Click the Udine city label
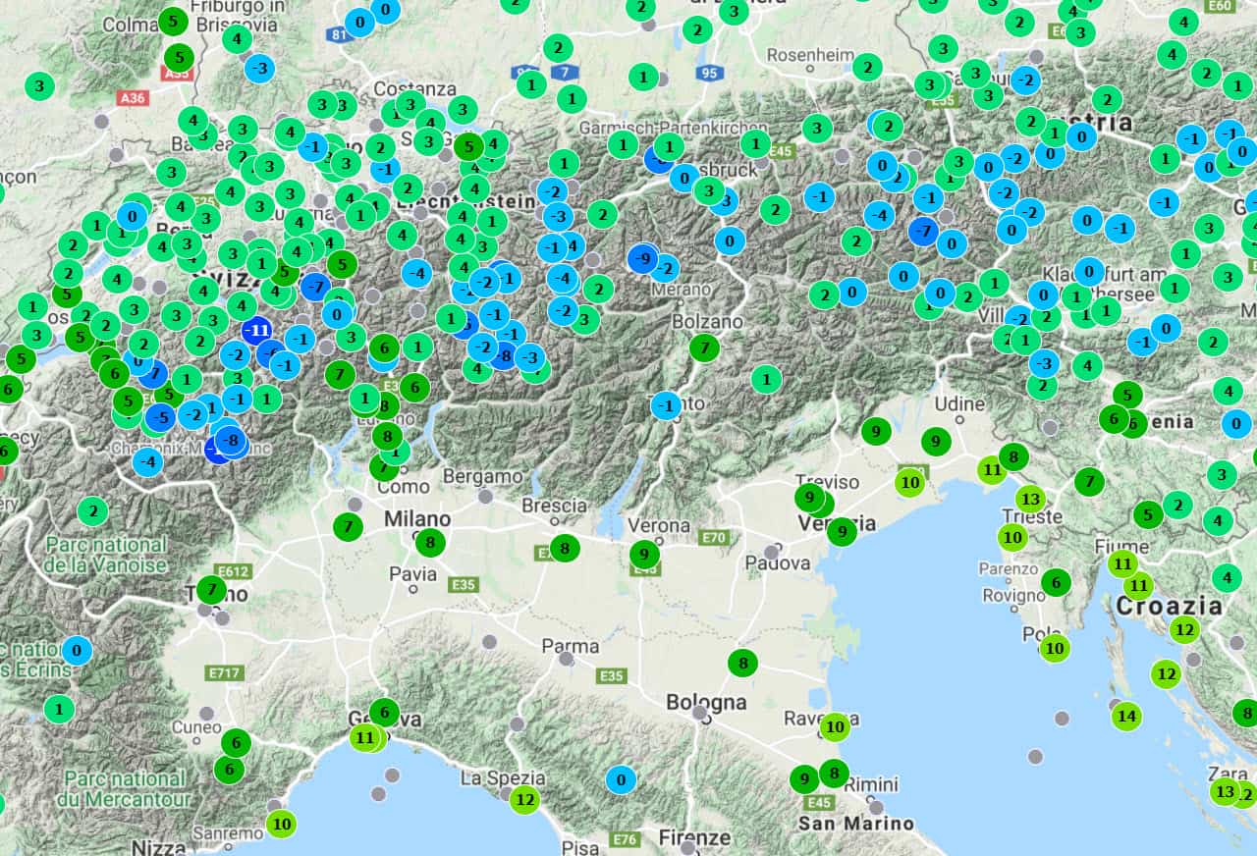Image resolution: width=1257 pixels, height=856 pixels. point(959,403)
